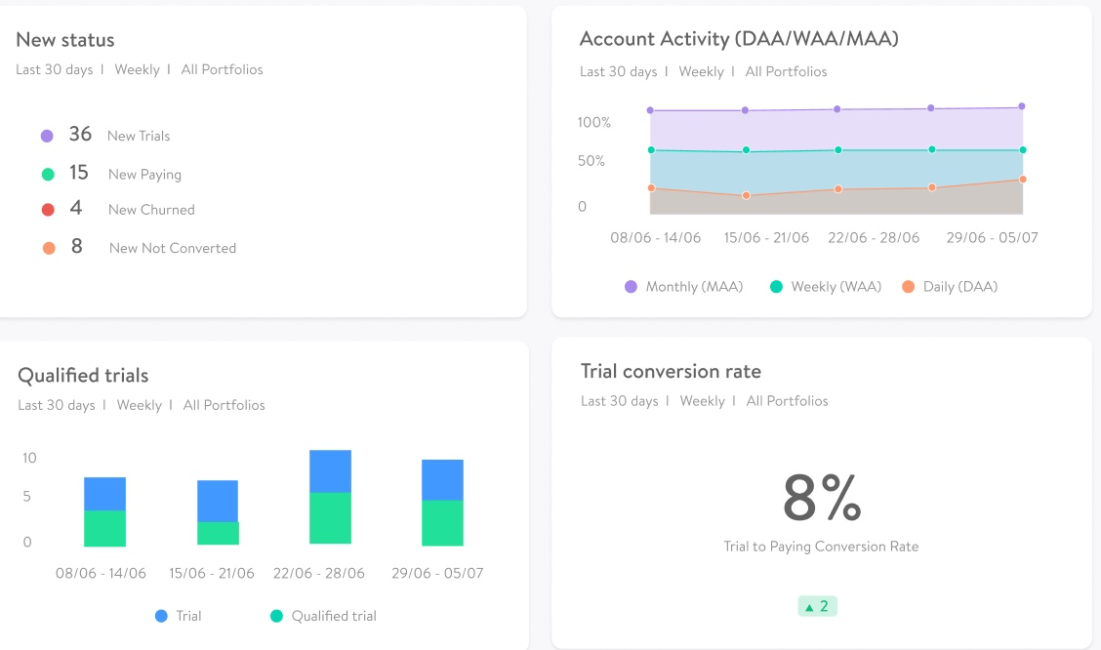Image resolution: width=1101 pixels, height=650 pixels.
Task: Open All Portfolios filter on Trial conversion rate
Action: 787,400
